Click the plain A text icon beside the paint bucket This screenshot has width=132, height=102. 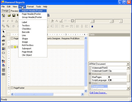tap(57, 21)
